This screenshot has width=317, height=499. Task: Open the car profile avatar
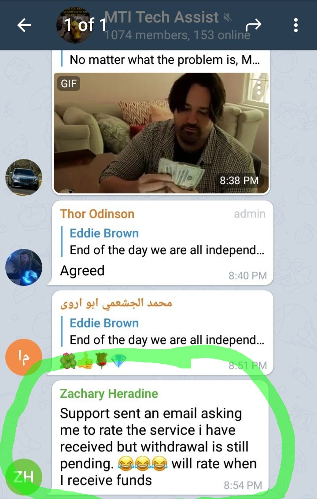(x=24, y=177)
